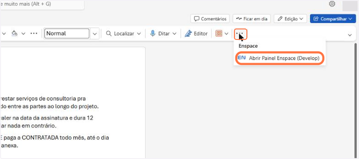The image size is (359, 159).
Task: Open the Edição mode dropdown
Action: [290, 19]
